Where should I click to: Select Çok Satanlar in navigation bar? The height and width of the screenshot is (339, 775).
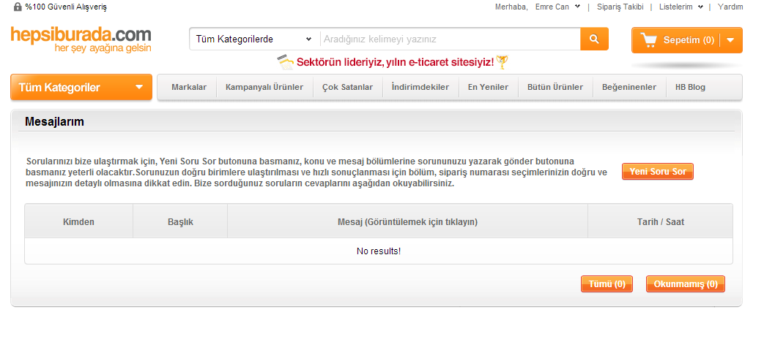(347, 88)
